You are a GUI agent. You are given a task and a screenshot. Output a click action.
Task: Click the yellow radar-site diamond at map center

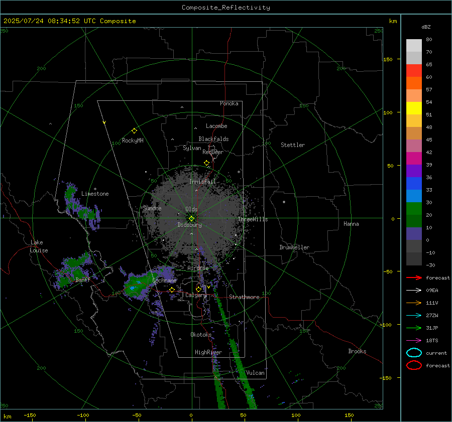pyautogui.click(x=191, y=219)
